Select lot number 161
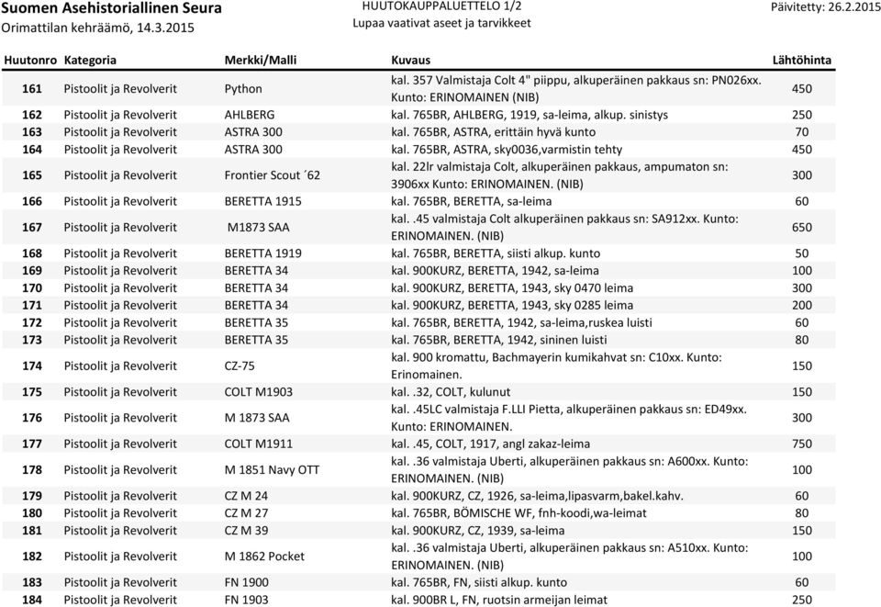This screenshot has width=881, height=607. pyautogui.click(x=32, y=89)
